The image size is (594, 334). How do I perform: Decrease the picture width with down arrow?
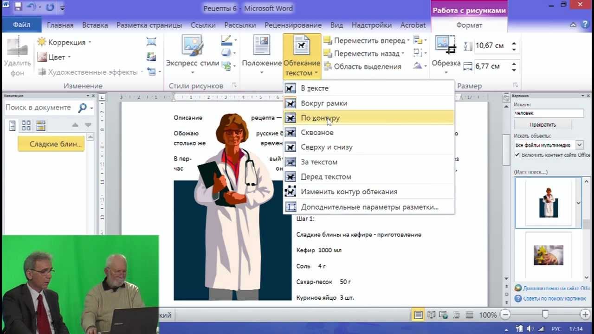514,69
